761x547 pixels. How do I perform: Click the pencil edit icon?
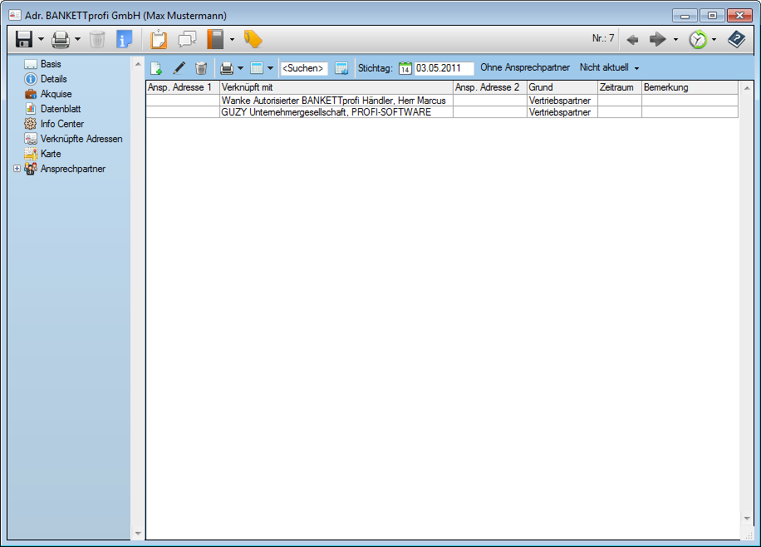pyautogui.click(x=179, y=68)
